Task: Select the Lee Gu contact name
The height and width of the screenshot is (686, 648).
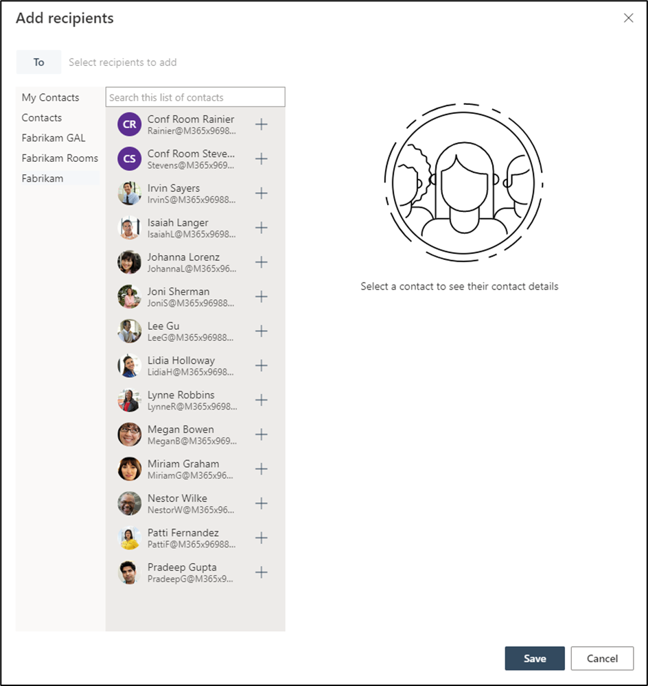Action: [163, 326]
